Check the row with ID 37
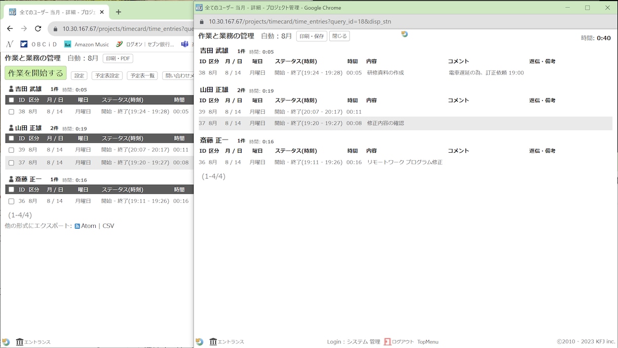 (x=11, y=163)
